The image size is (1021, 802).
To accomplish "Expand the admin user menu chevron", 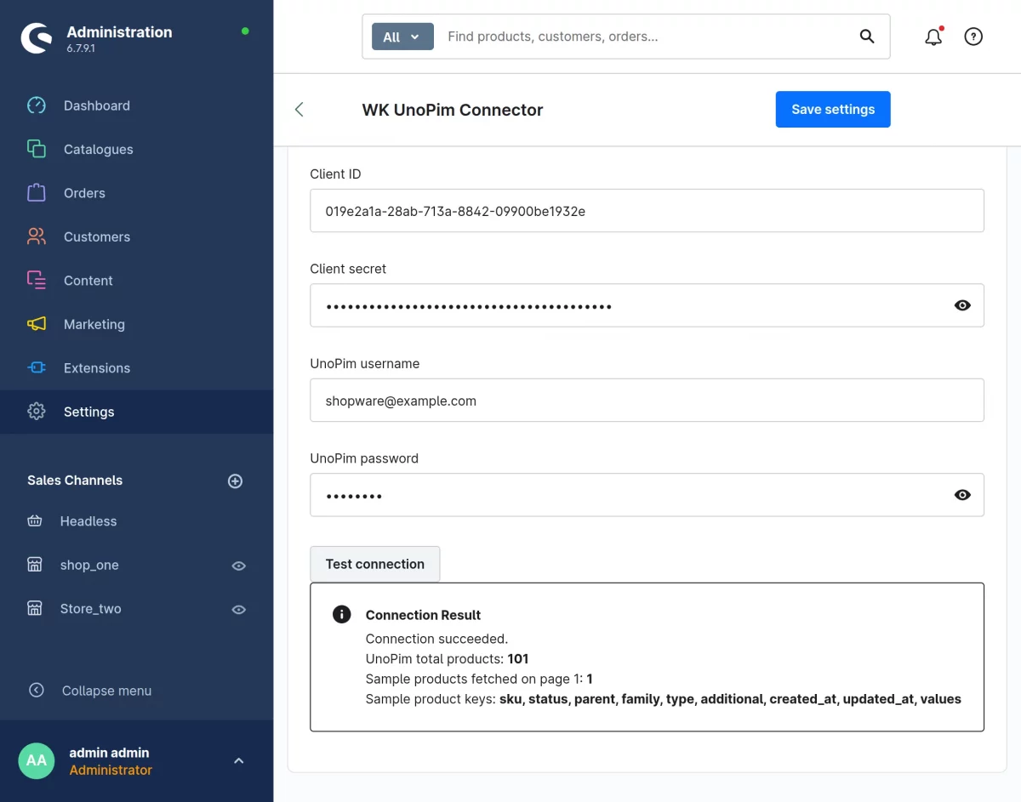I will coord(239,760).
